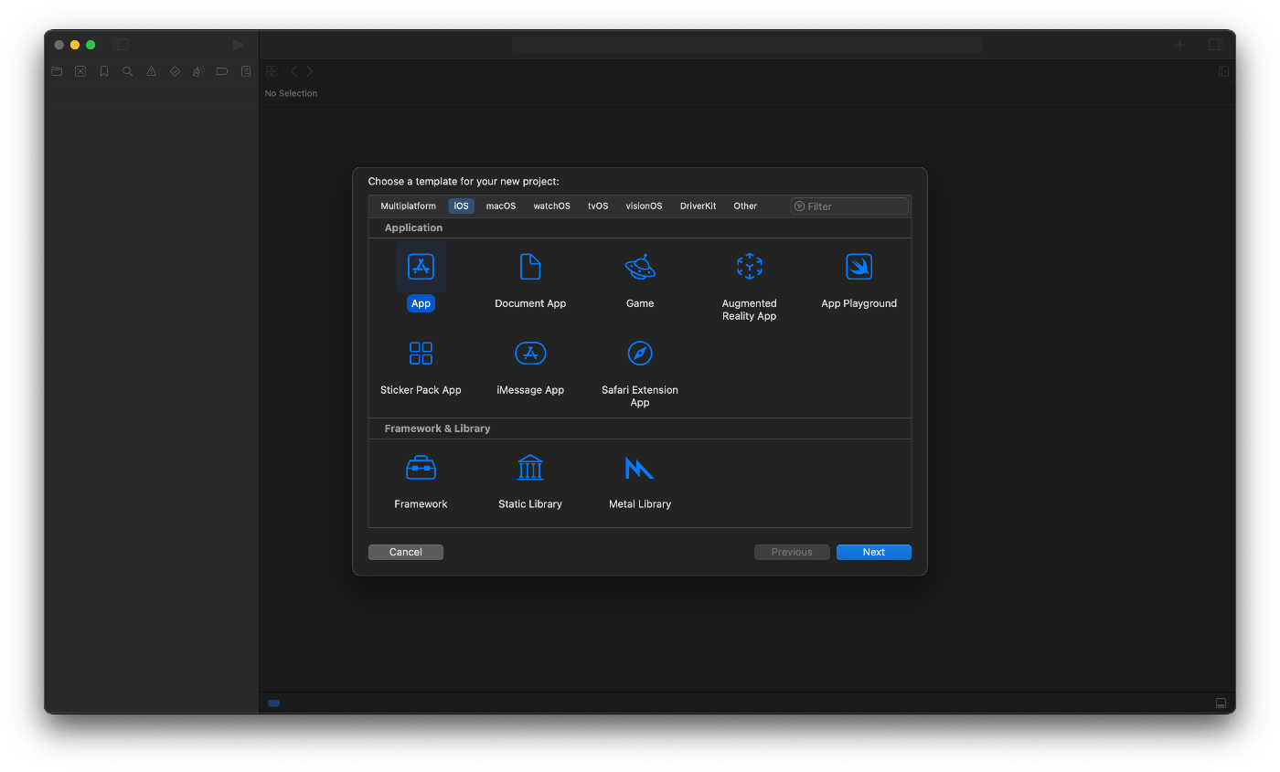Open the Breakpoint navigator icon
The image size is (1280, 772).
coord(222,71)
